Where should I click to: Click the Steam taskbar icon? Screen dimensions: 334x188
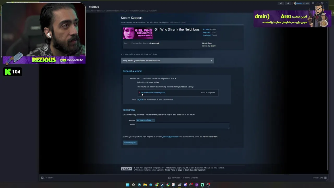pyautogui.click(x=162, y=185)
